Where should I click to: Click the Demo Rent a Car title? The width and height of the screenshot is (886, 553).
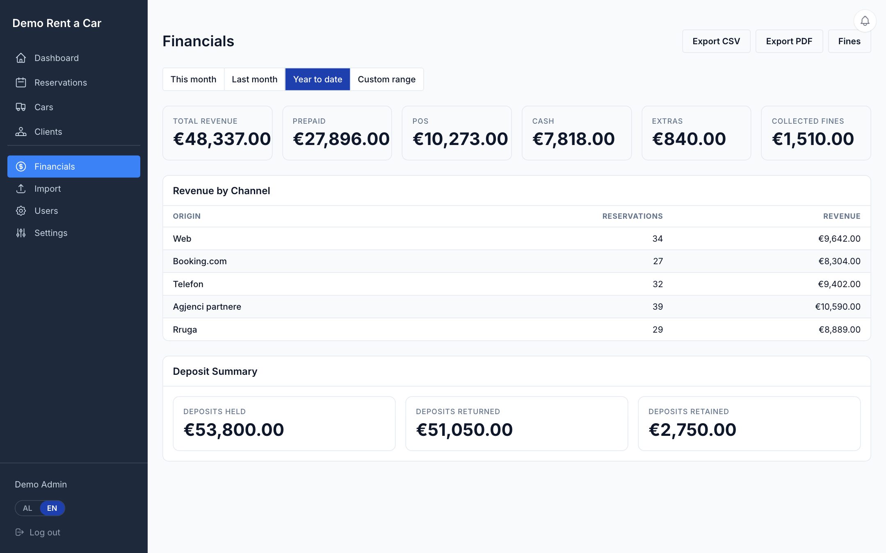(x=57, y=23)
